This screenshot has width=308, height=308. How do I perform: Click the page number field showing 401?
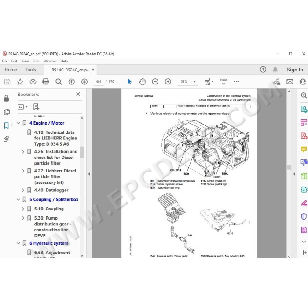point(99,81)
